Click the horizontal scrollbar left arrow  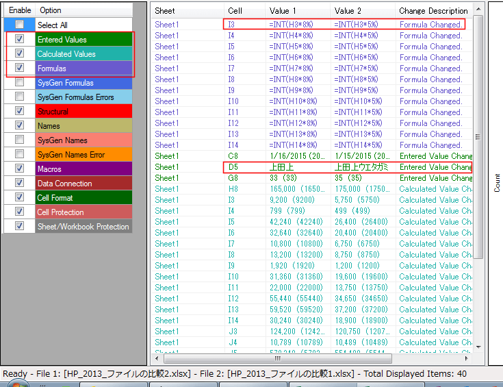[157, 358]
